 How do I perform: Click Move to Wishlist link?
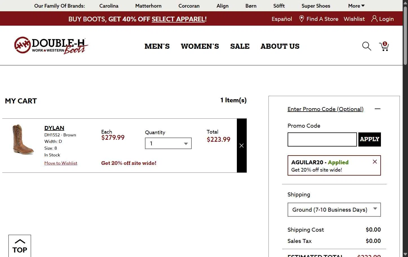pyautogui.click(x=61, y=163)
